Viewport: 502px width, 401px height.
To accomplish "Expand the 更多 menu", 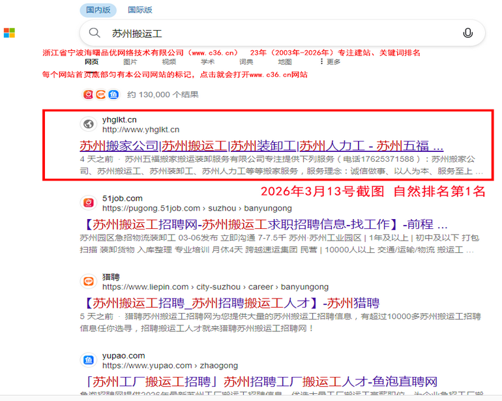I will point(330,62).
